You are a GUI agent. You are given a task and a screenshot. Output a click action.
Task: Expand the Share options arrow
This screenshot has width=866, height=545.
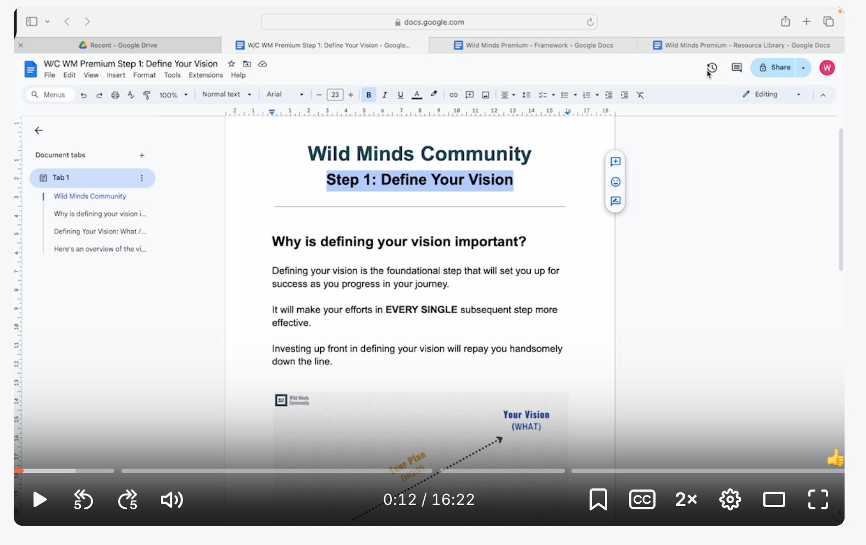coord(803,68)
